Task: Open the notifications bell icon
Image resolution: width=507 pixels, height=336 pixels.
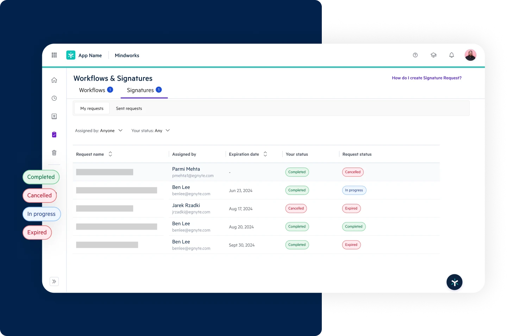Action: pyautogui.click(x=451, y=55)
